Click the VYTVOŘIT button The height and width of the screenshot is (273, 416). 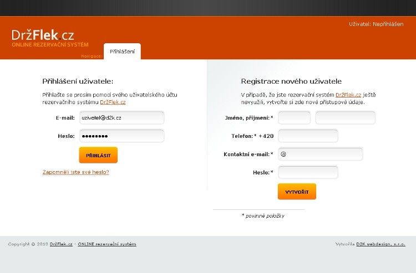click(297, 192)
